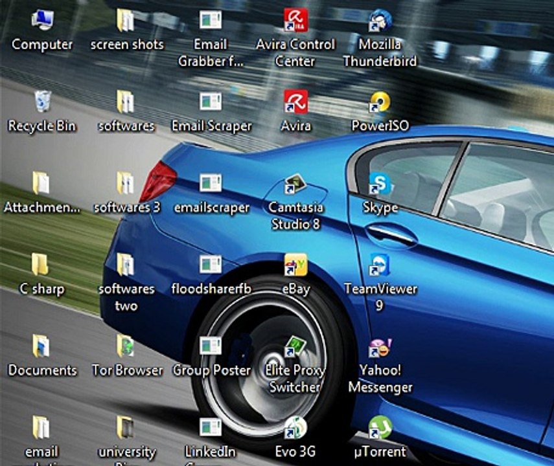
Task: Select the Email Scraper application icon
Action: coord(211,102)
